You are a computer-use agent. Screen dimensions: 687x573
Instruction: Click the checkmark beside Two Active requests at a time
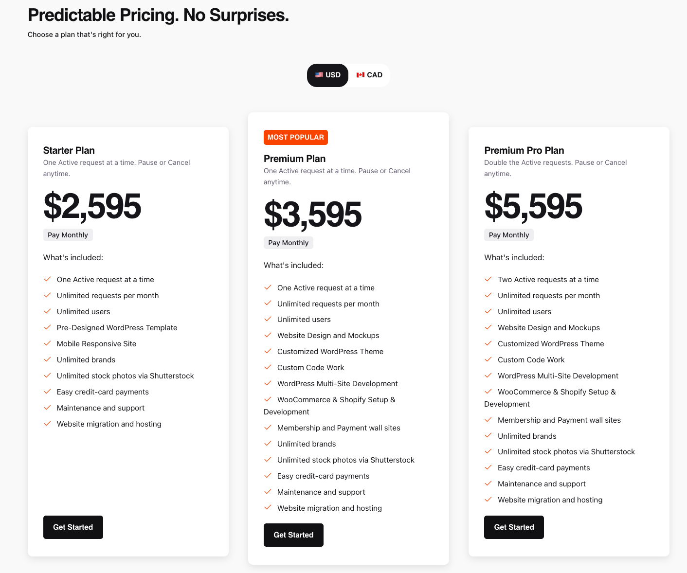(x=488, y=279)
